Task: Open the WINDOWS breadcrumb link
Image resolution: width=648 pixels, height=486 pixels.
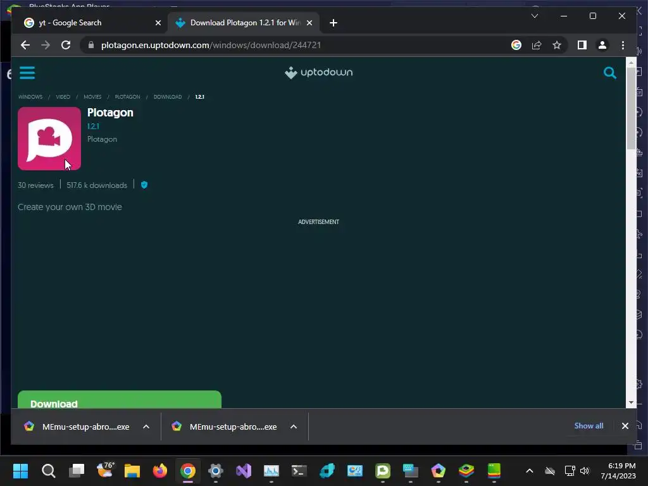Action: coord(30,97)
